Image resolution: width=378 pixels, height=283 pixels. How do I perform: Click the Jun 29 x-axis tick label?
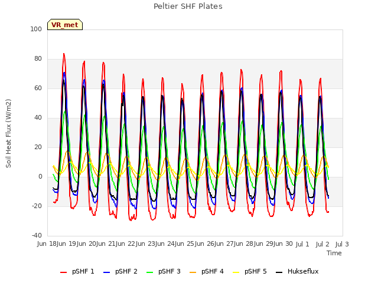(262, 244)
